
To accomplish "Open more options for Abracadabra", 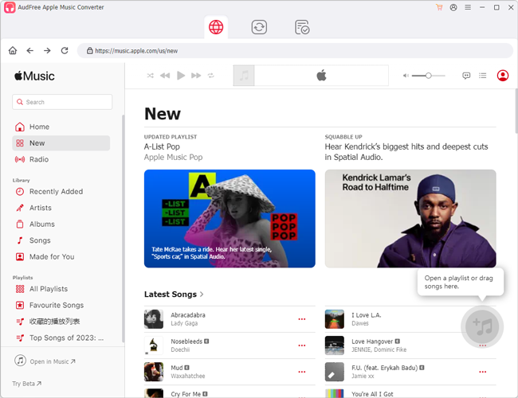I will click(301, 319).
